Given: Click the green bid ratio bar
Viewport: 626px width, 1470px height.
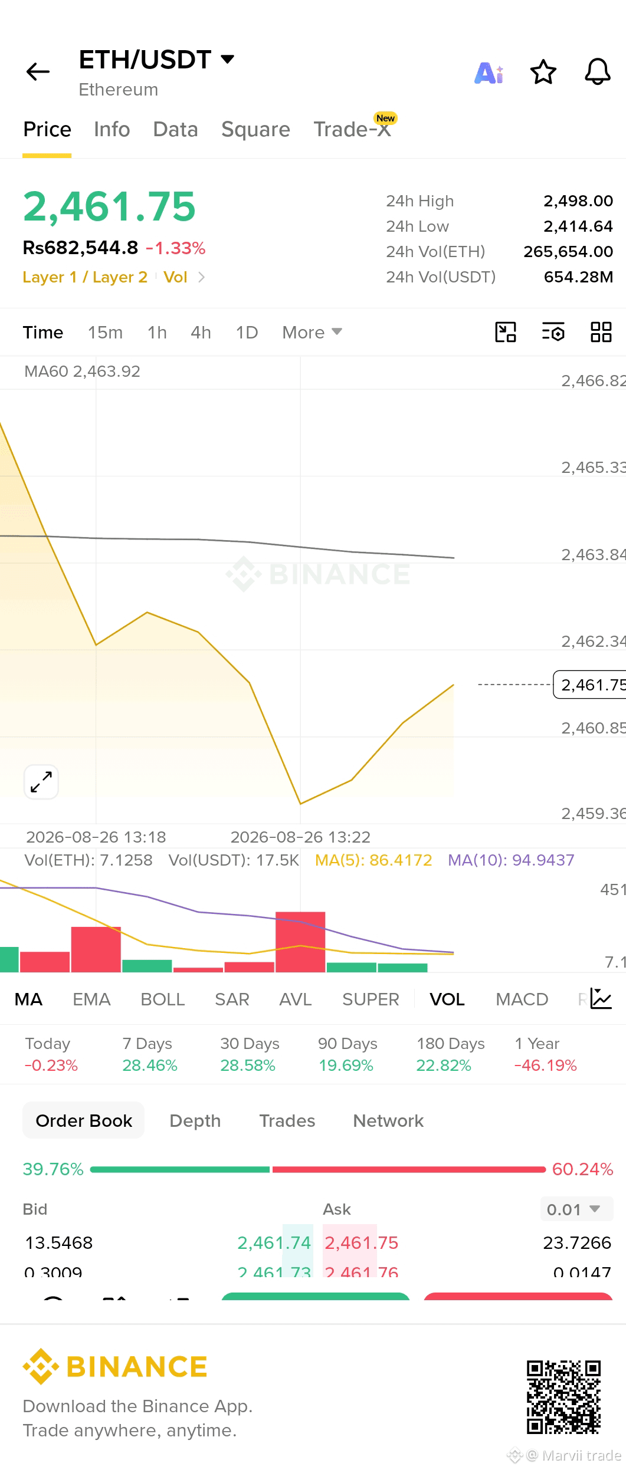Looking at the screenshot, I should pos(180,1169).
